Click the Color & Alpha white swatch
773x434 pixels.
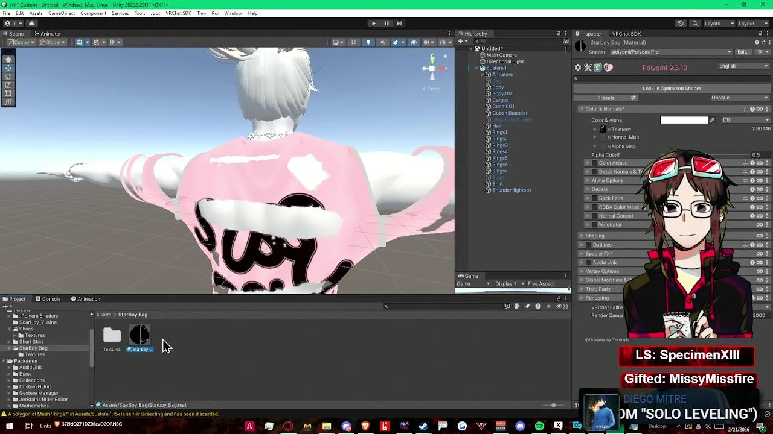pyautogui.click(x=684, y=120)
